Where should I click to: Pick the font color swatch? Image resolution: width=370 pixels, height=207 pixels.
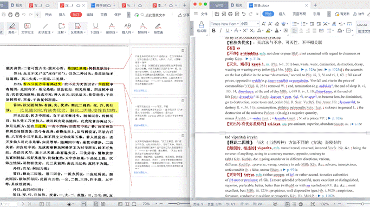(277, 30)
